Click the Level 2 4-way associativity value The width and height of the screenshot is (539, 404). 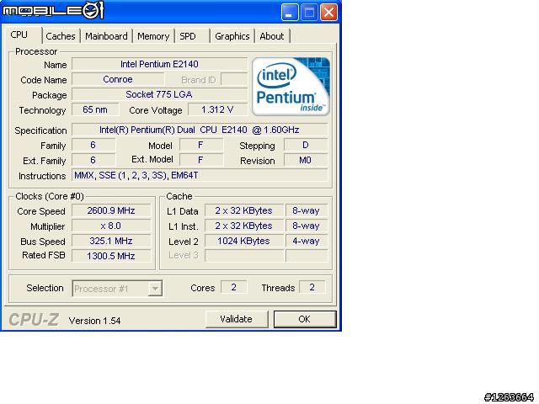click(307, 241)
